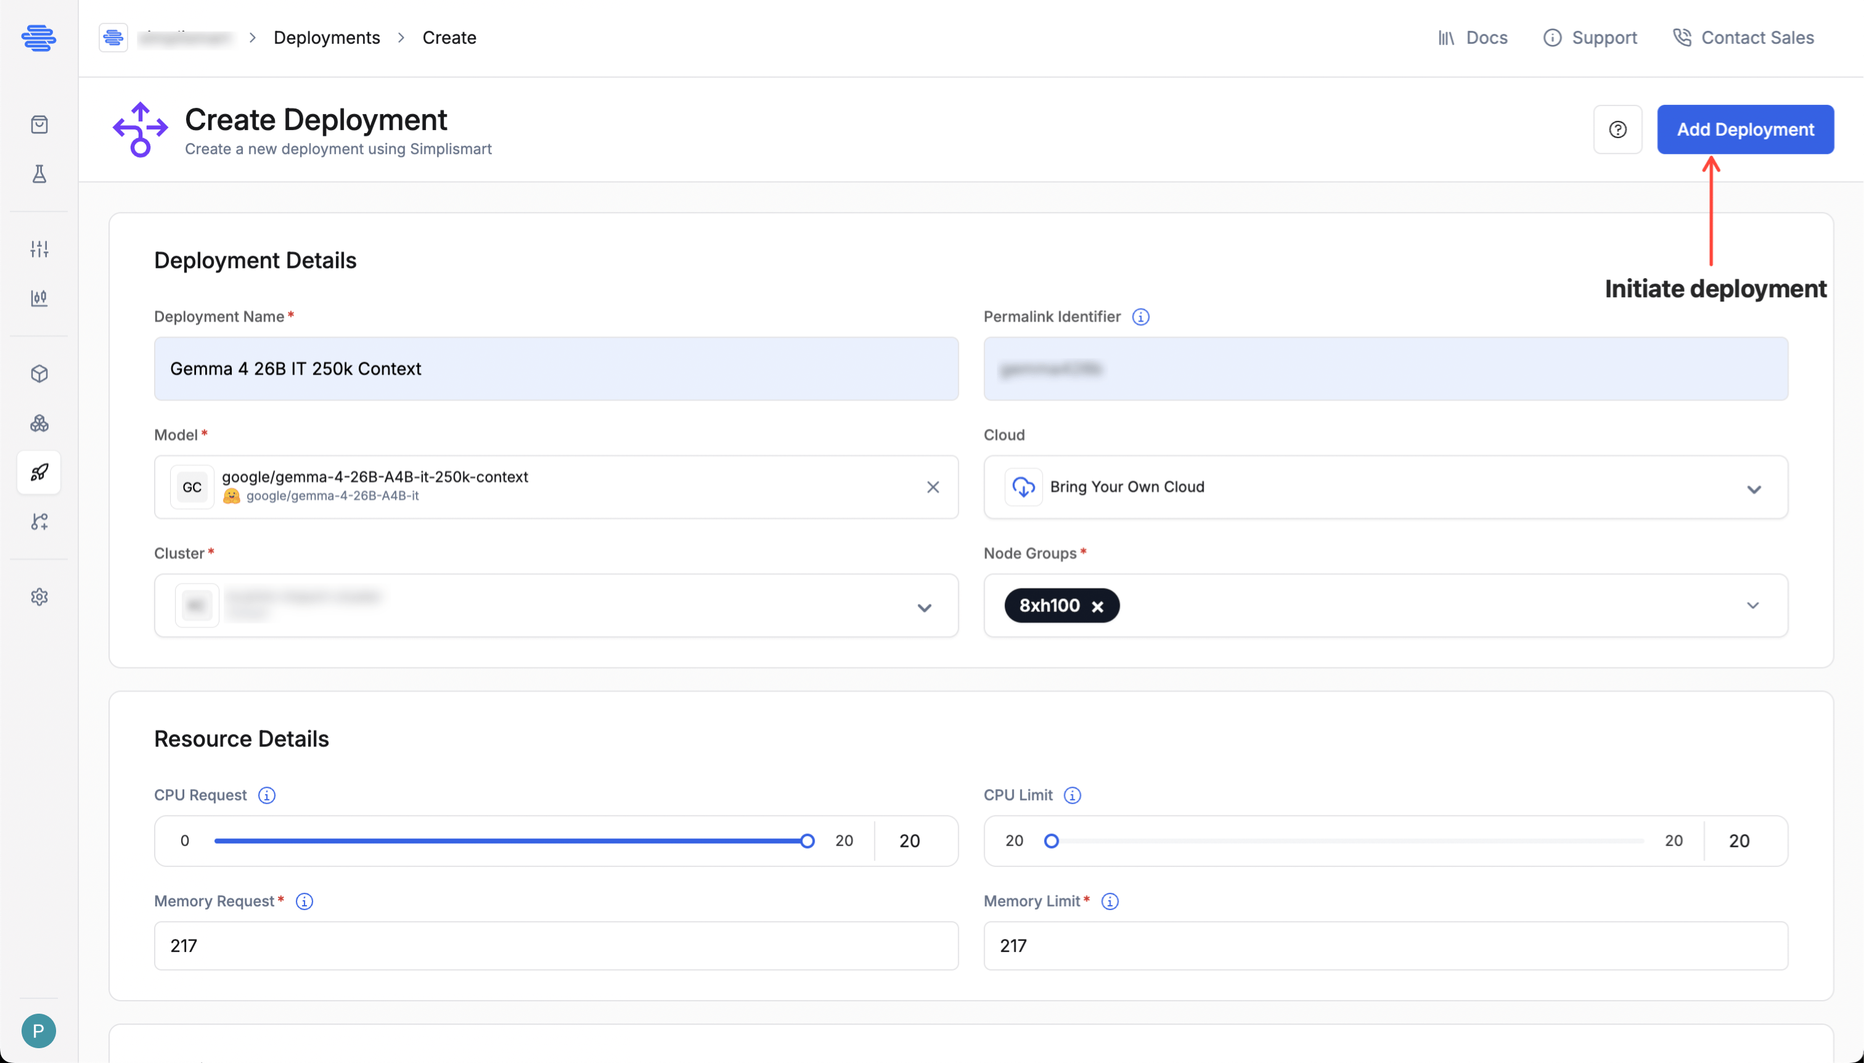Open the cube models icon in sidebar
Viewport: 1864px width, 1063px height.
coord(39,374)
